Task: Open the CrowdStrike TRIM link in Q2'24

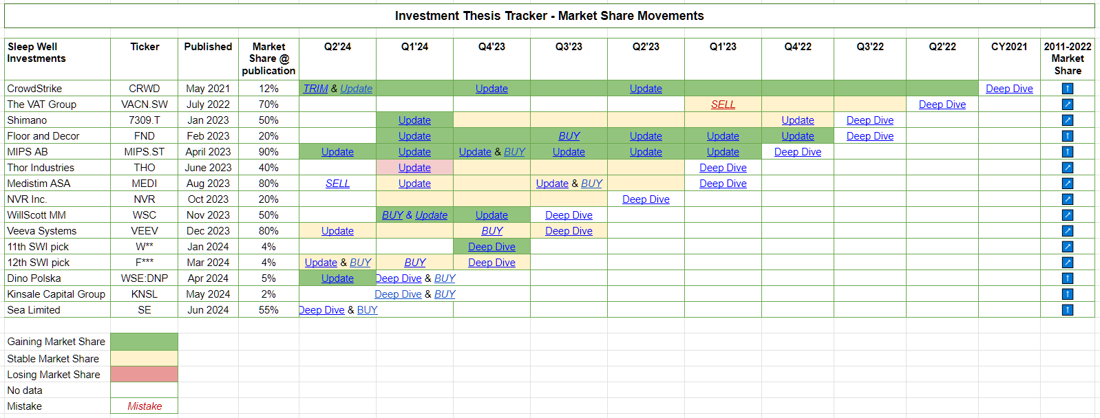Action: [315, 89]
